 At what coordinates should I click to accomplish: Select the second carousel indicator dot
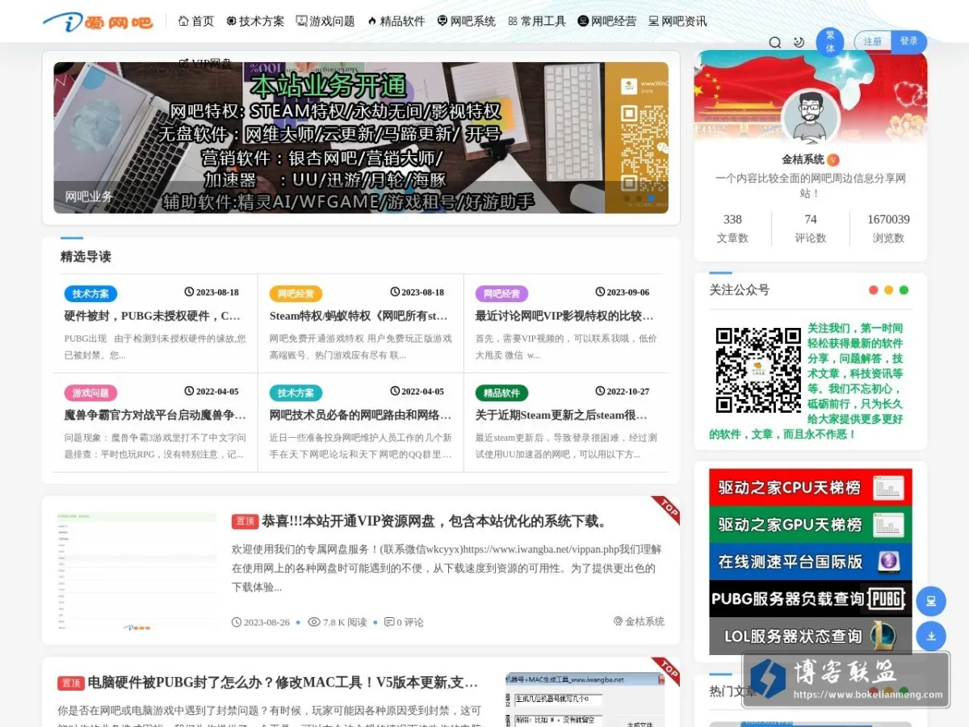(x=640, y=198)
